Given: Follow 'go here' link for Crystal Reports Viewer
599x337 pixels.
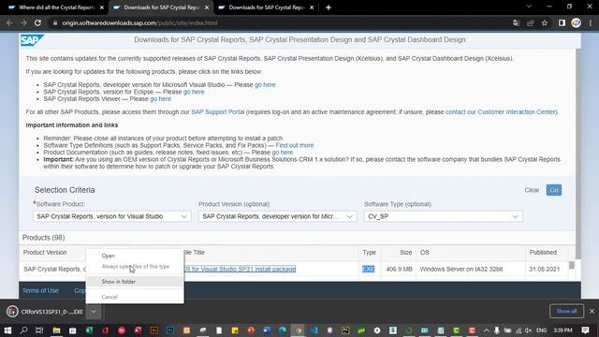Looking at the screenshot, I should click(160, 98).
